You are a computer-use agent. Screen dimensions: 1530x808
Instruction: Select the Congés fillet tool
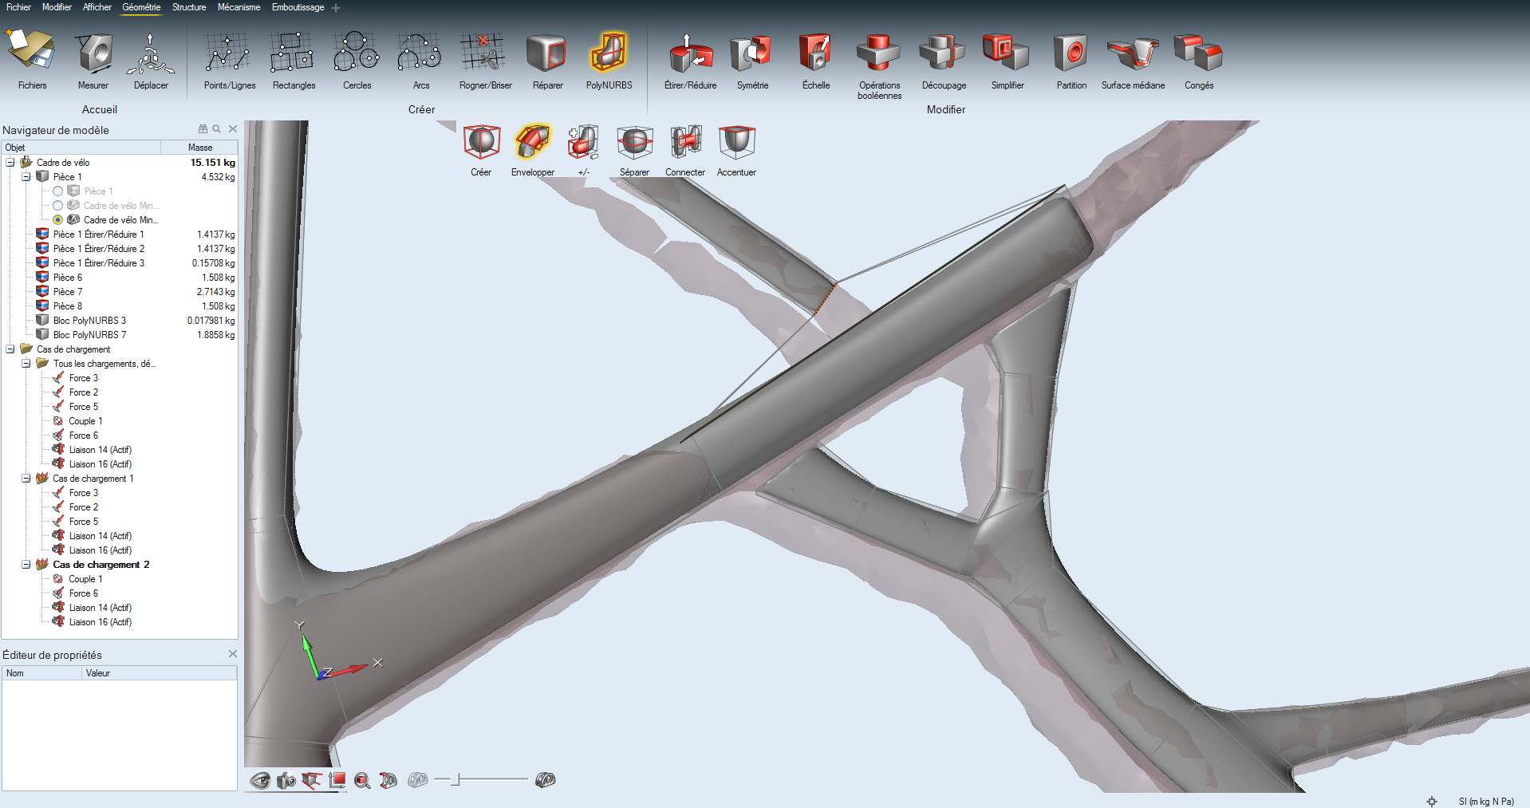(1198, 53)
